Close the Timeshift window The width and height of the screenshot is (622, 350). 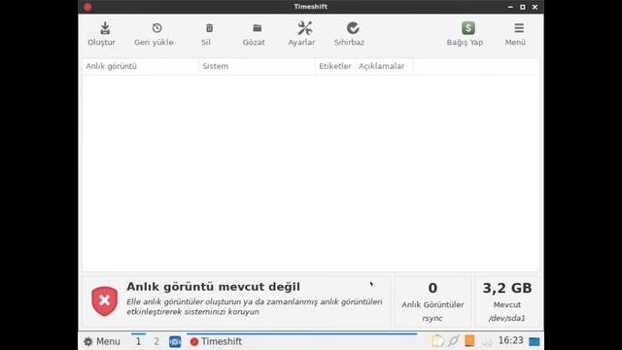click(535, 7)
